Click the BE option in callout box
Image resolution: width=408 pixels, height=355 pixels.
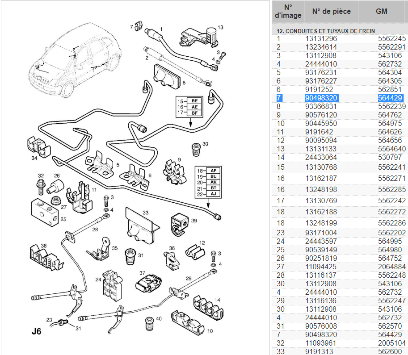tap(194, 101)
